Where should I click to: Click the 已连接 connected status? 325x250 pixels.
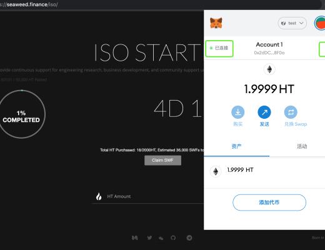[219, 48]
